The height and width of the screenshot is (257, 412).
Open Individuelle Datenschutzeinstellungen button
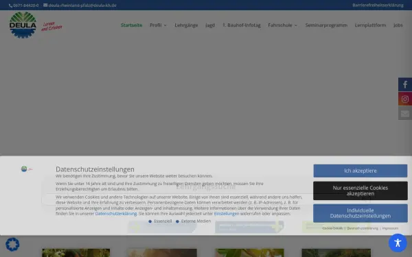coord(360,213)
